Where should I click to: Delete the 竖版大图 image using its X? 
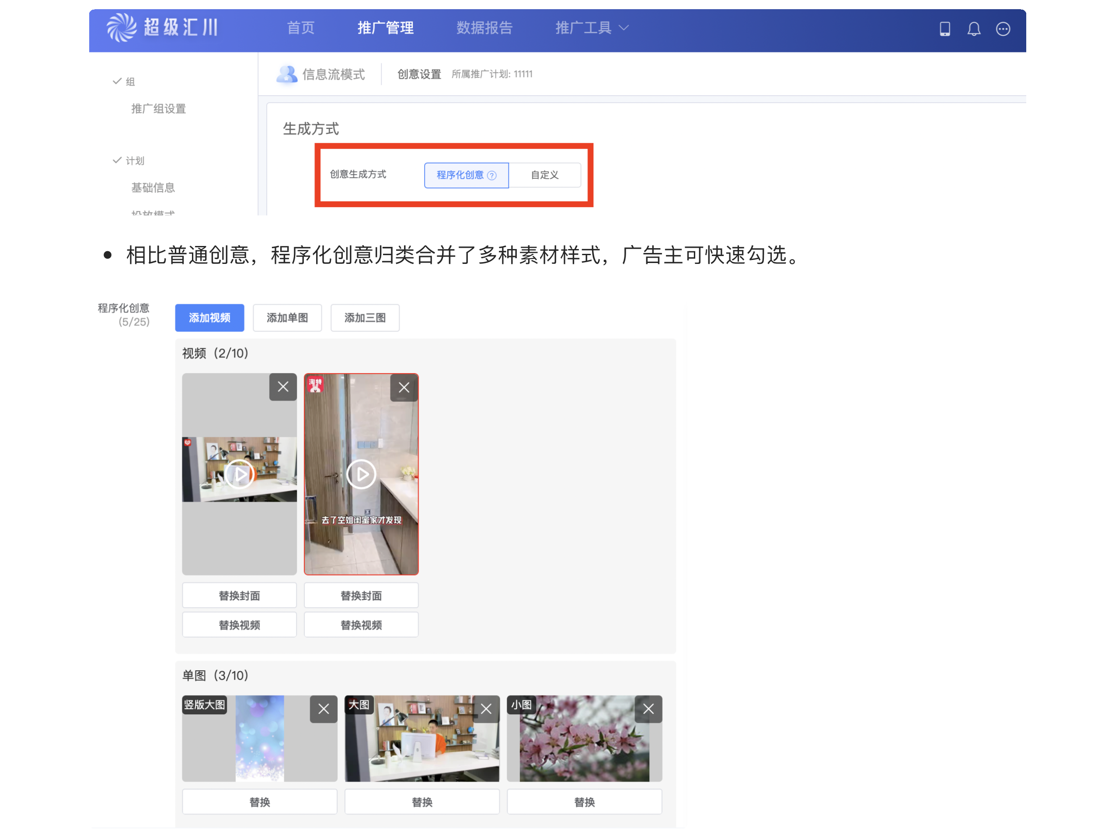click(x=324, y=709)
